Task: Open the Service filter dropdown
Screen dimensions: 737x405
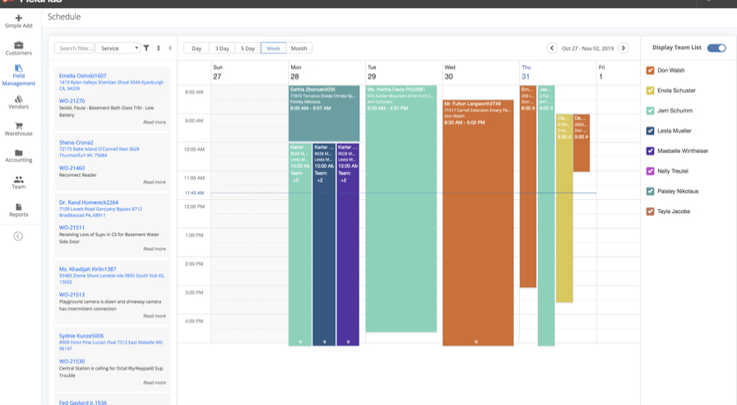Action: pos(118,48)
